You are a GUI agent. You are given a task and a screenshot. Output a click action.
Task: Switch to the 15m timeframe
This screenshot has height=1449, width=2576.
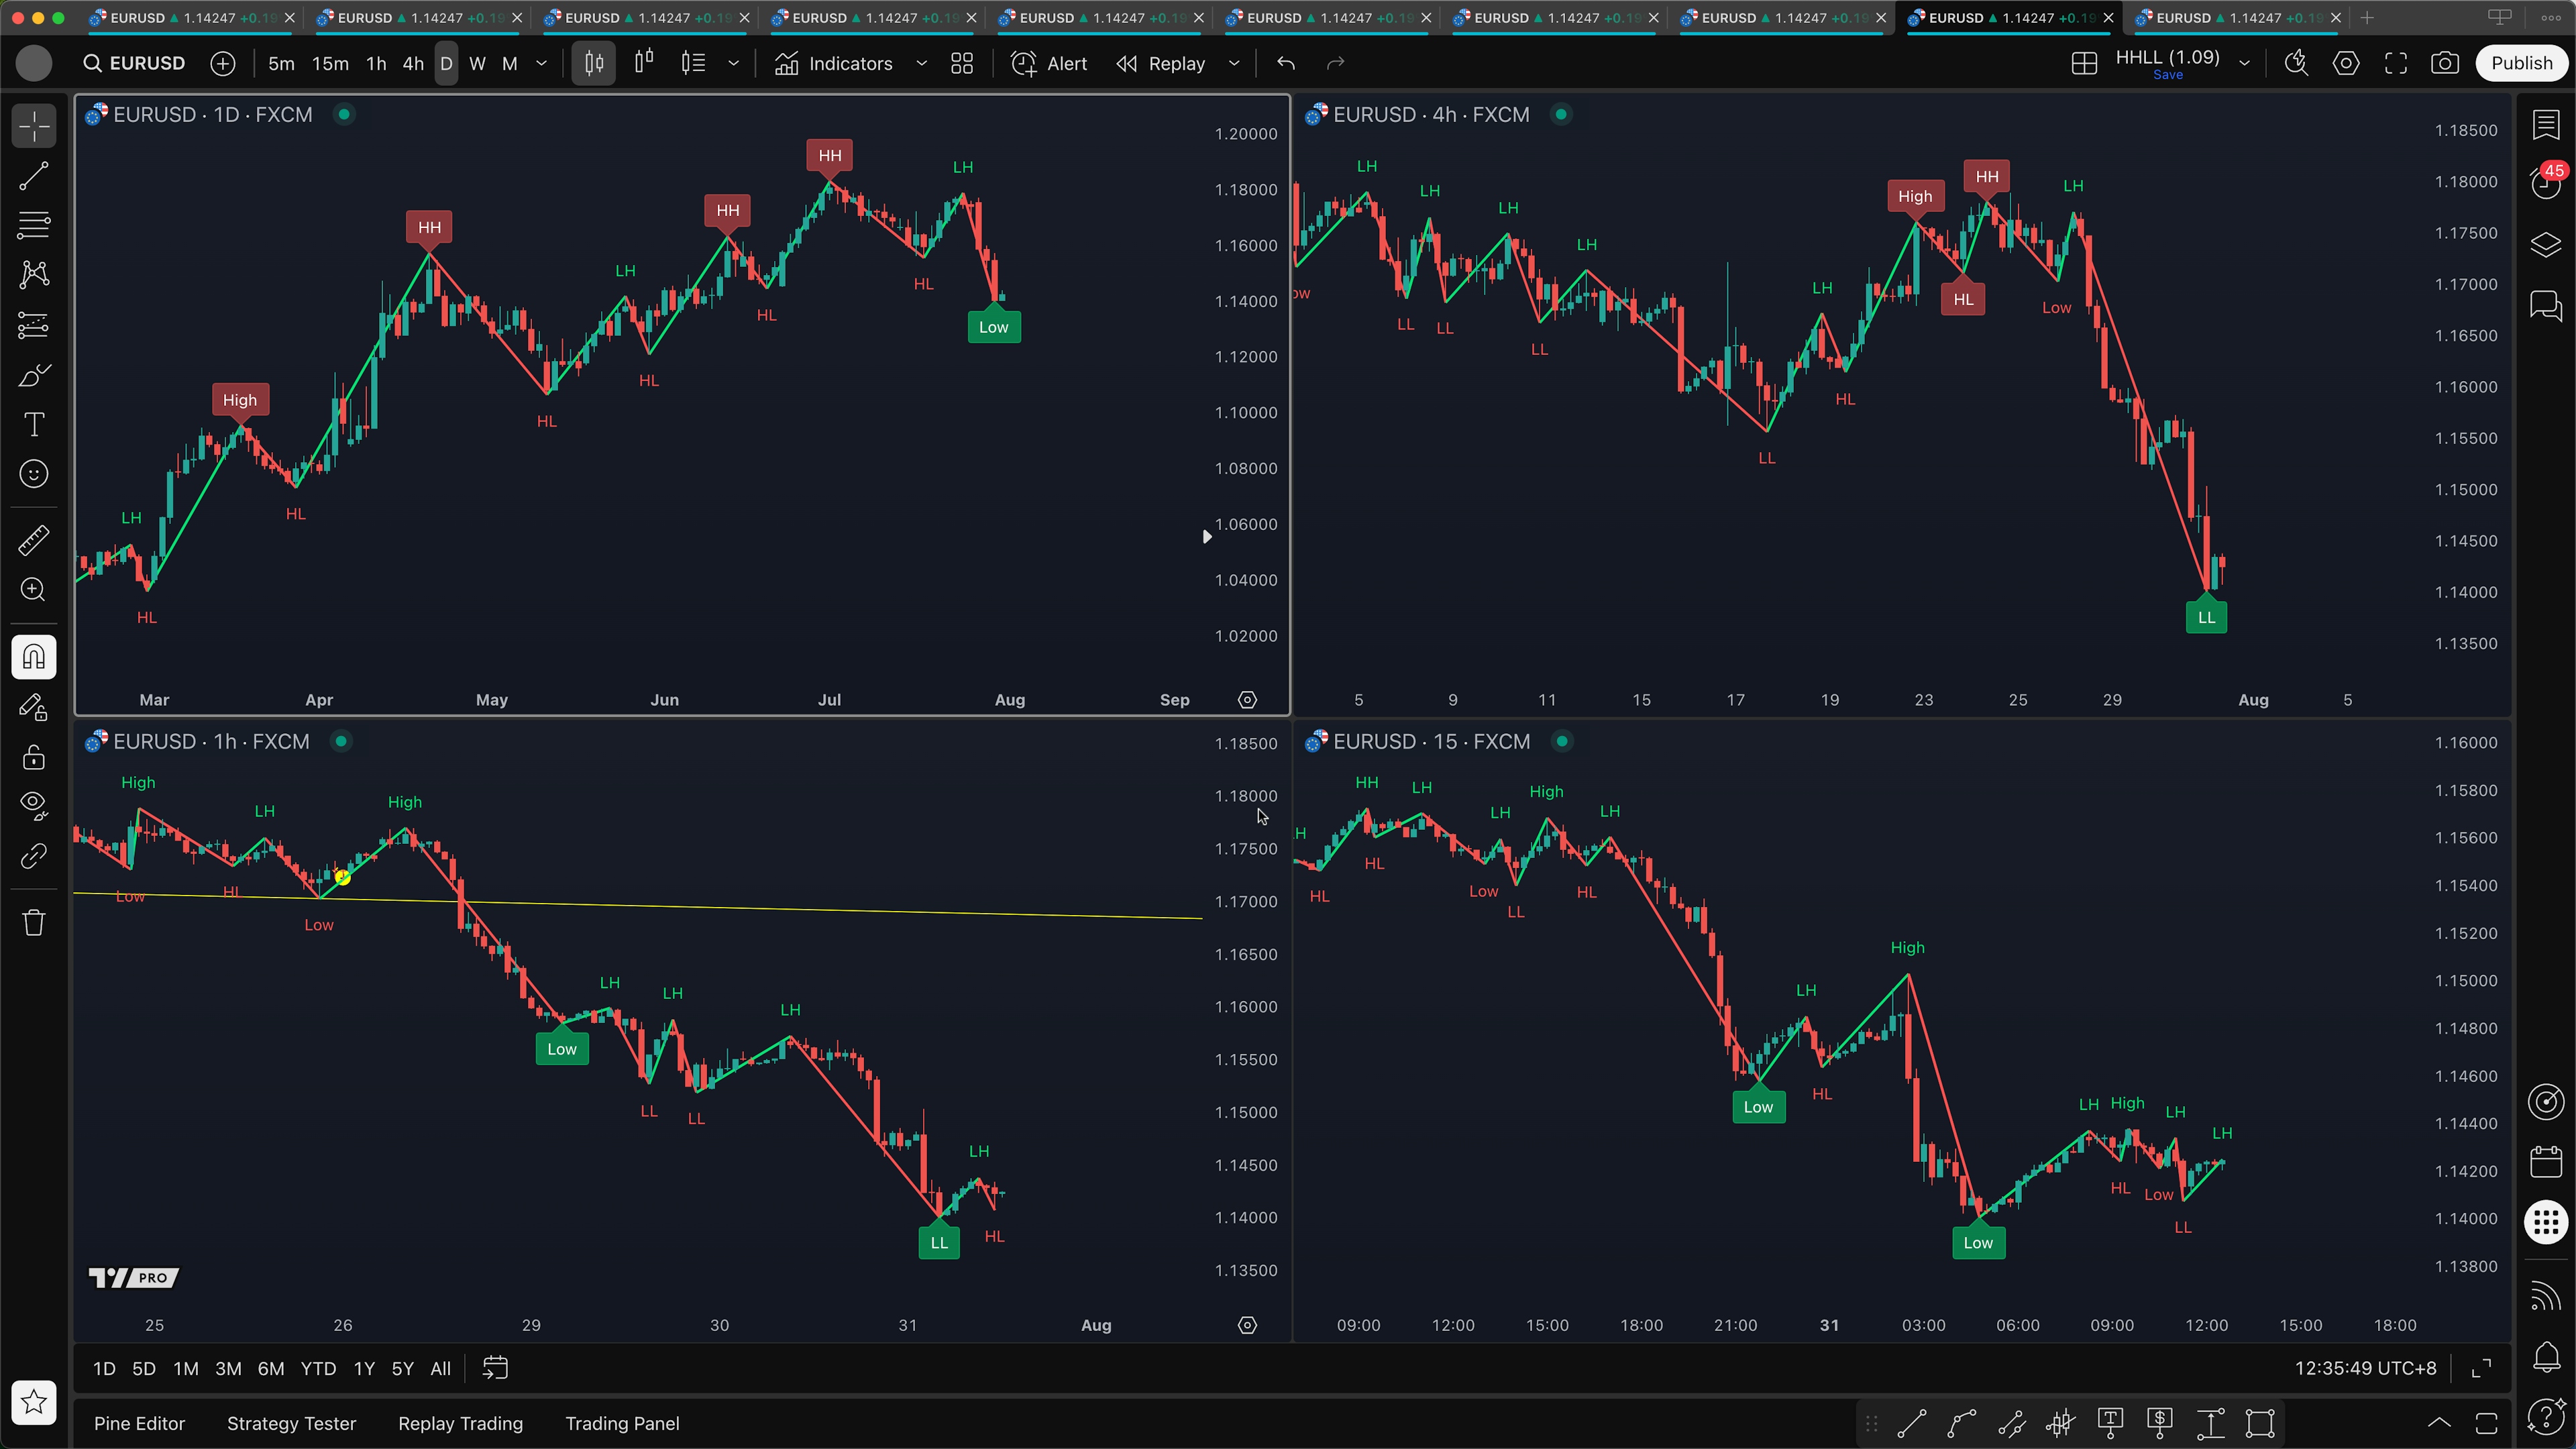[x=330, y=63]
